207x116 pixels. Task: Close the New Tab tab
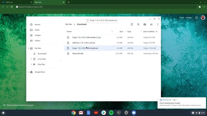point(63,2)
